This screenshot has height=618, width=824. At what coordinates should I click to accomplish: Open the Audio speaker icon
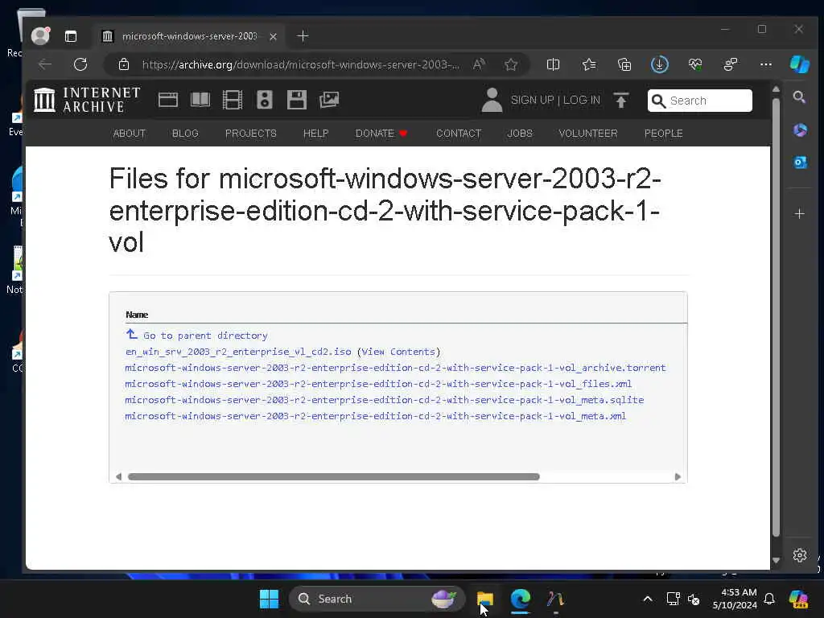[x=264, y=100]
